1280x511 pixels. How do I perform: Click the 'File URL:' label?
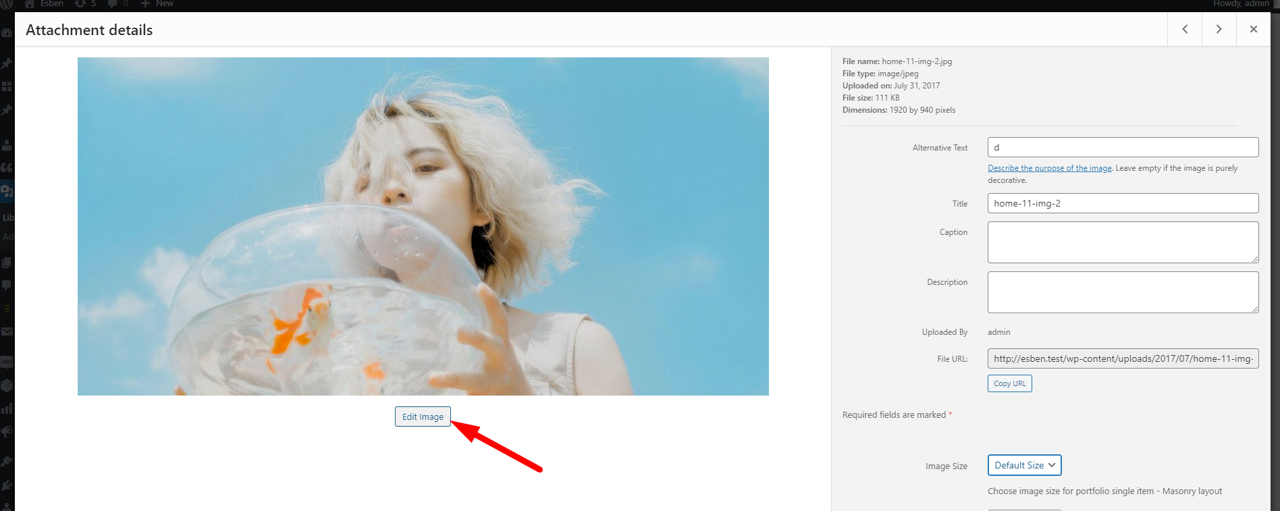953,359
